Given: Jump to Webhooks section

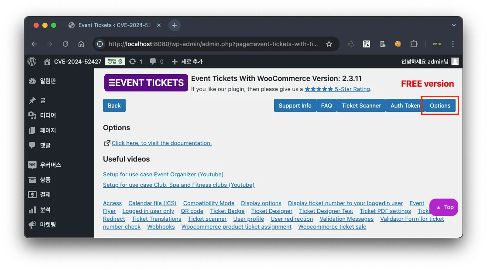Looking at the screenshot, I should point(161,226).
